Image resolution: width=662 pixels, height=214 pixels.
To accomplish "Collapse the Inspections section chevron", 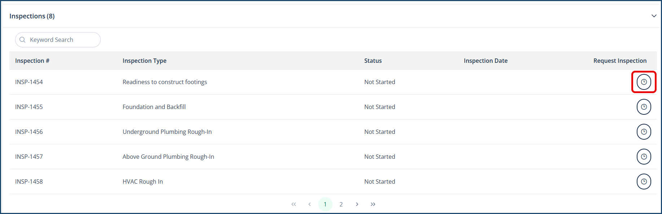I will [654, 16].
